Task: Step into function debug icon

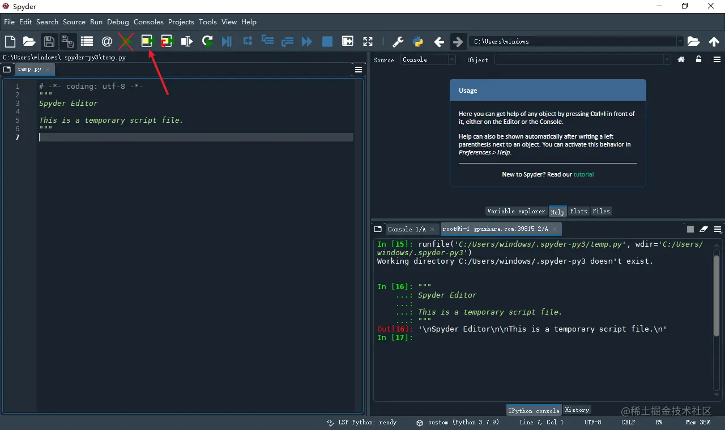Action: 267,41
